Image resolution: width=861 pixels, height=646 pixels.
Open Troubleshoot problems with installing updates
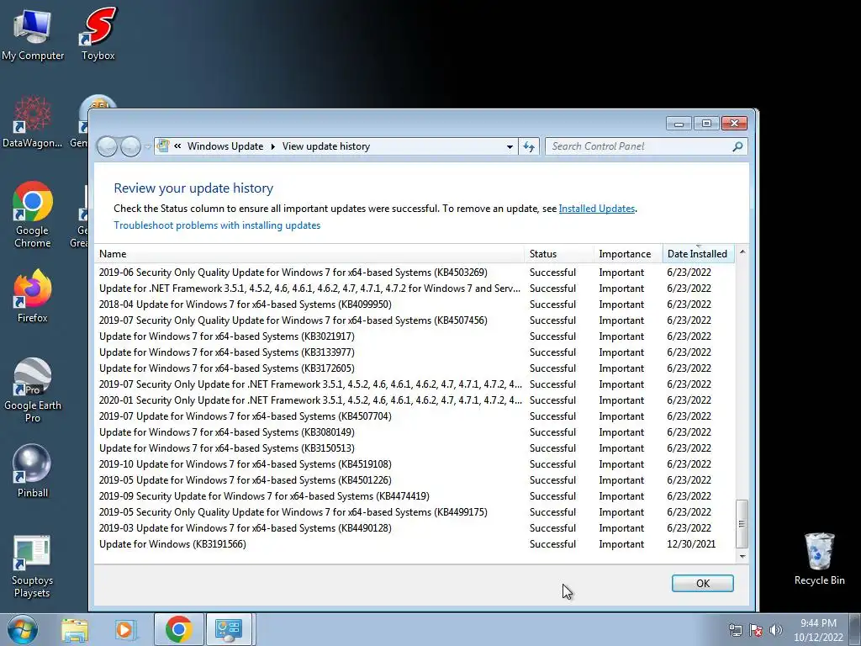coord(217,225)
